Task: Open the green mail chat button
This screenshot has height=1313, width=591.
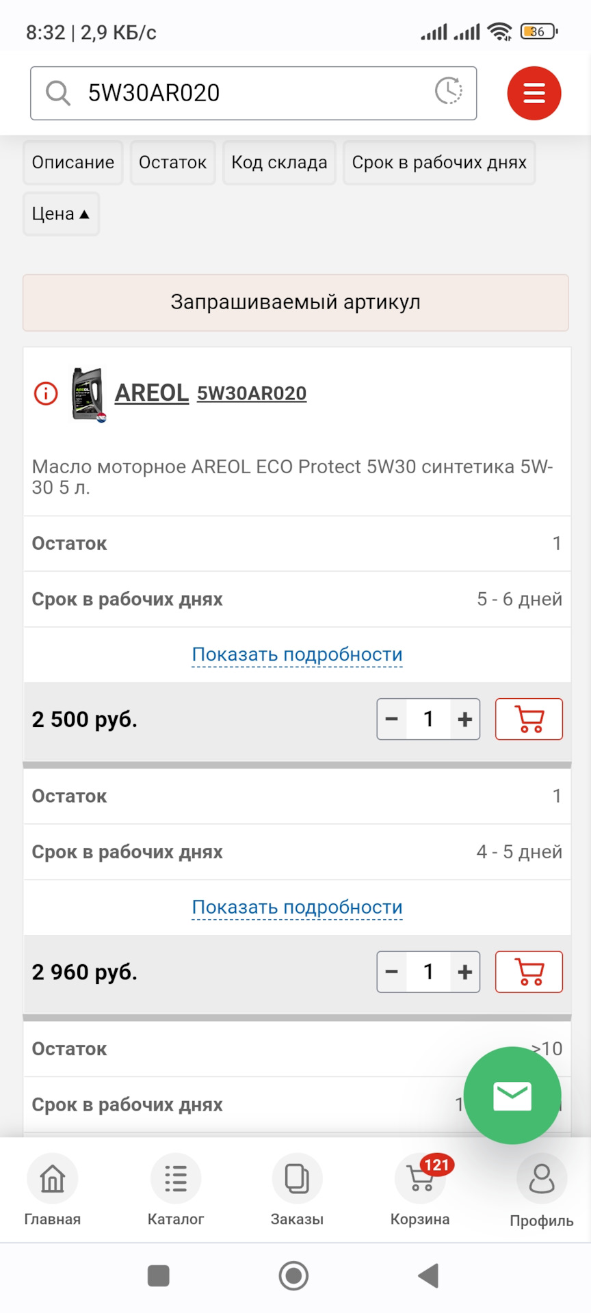Action: pyautogui.click(x=512, y=1096)
